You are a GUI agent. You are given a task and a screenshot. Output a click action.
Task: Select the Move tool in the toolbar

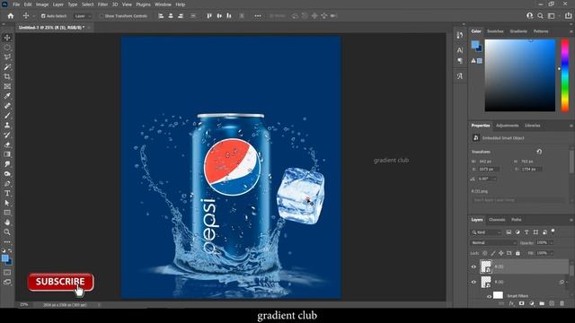[7, 38]
